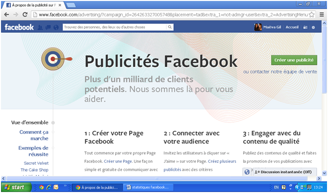Click heading 3 : Engager avec du contenu
The height and width of the screenshot is (193, 328).
click(271, 137)
